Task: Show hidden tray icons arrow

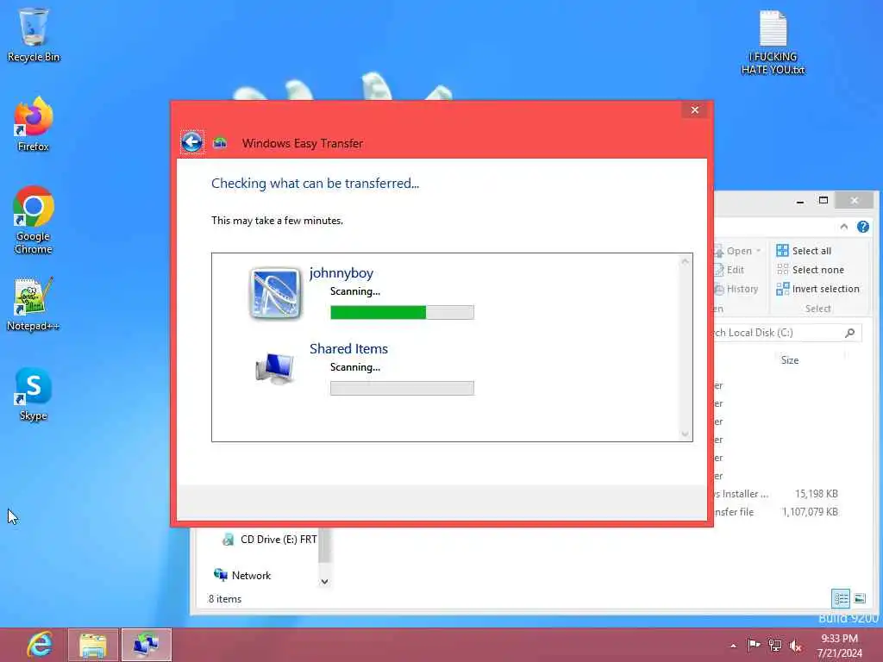Action: pyautogui.click(x=733, y=646)
